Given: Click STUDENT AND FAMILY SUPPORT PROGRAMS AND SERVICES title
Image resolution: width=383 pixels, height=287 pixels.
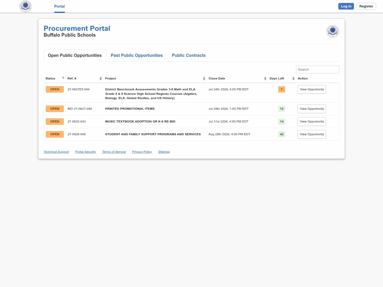Looking at the screenshot, I should (x=153, y=134).
